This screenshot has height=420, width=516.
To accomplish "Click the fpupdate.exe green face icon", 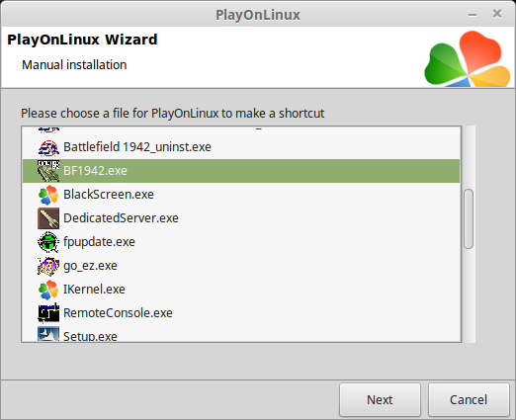I will click(48, 242).
